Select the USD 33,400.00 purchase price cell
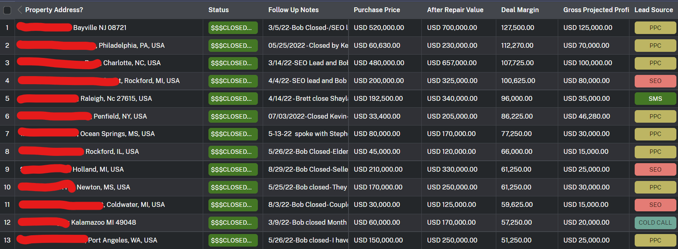This screenshot has height=249, width=678. click(x=377, y=116)
